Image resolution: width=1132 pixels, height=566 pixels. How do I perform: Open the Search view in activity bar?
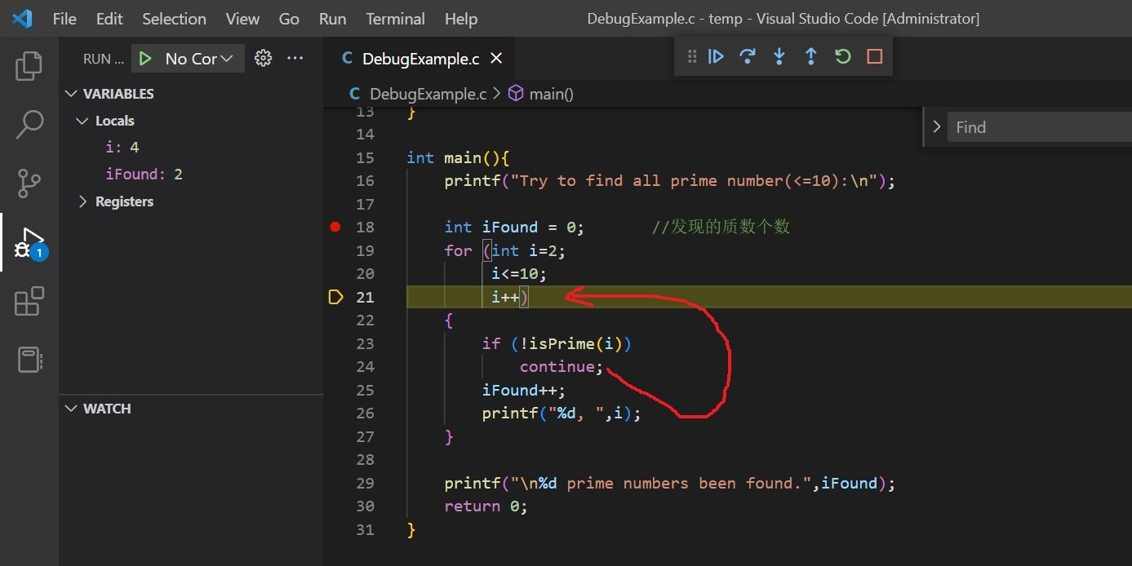click(x=29, y=124)
